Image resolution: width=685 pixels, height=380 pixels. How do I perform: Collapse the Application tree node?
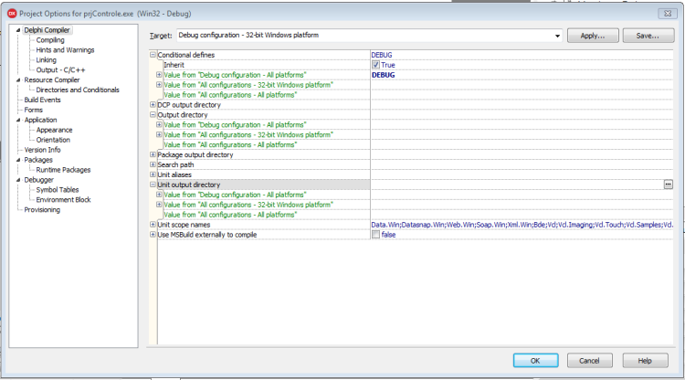(x=18, y=120)
